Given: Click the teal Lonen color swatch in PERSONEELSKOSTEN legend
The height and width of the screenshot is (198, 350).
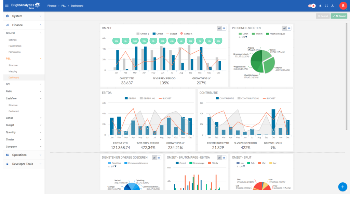Looking at the screenshot, I should (240, 33).
